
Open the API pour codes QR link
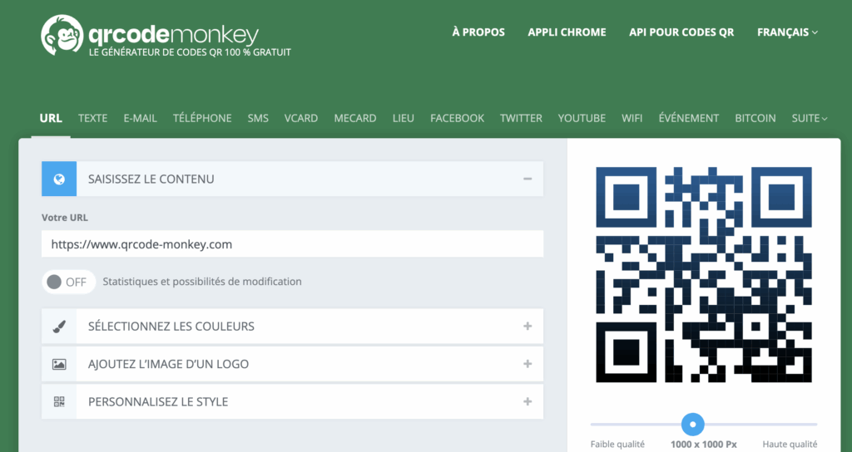coord(682,32)
